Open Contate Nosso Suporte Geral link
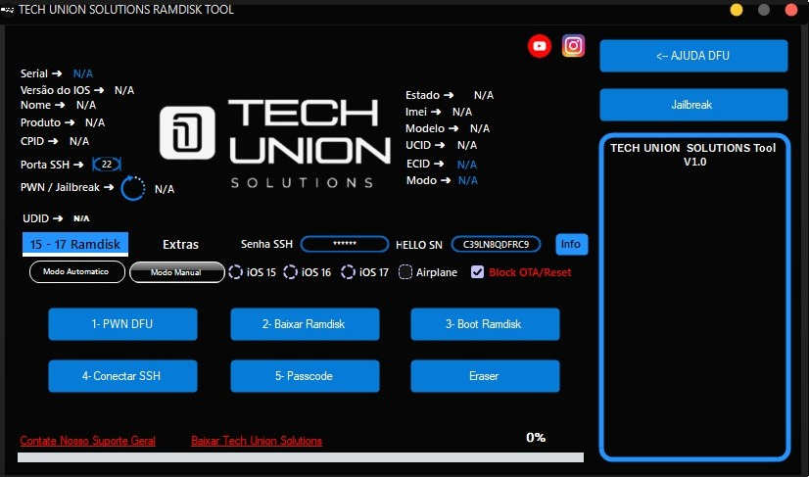This screenshot has width=809, height=477. [x=88, y=441]
